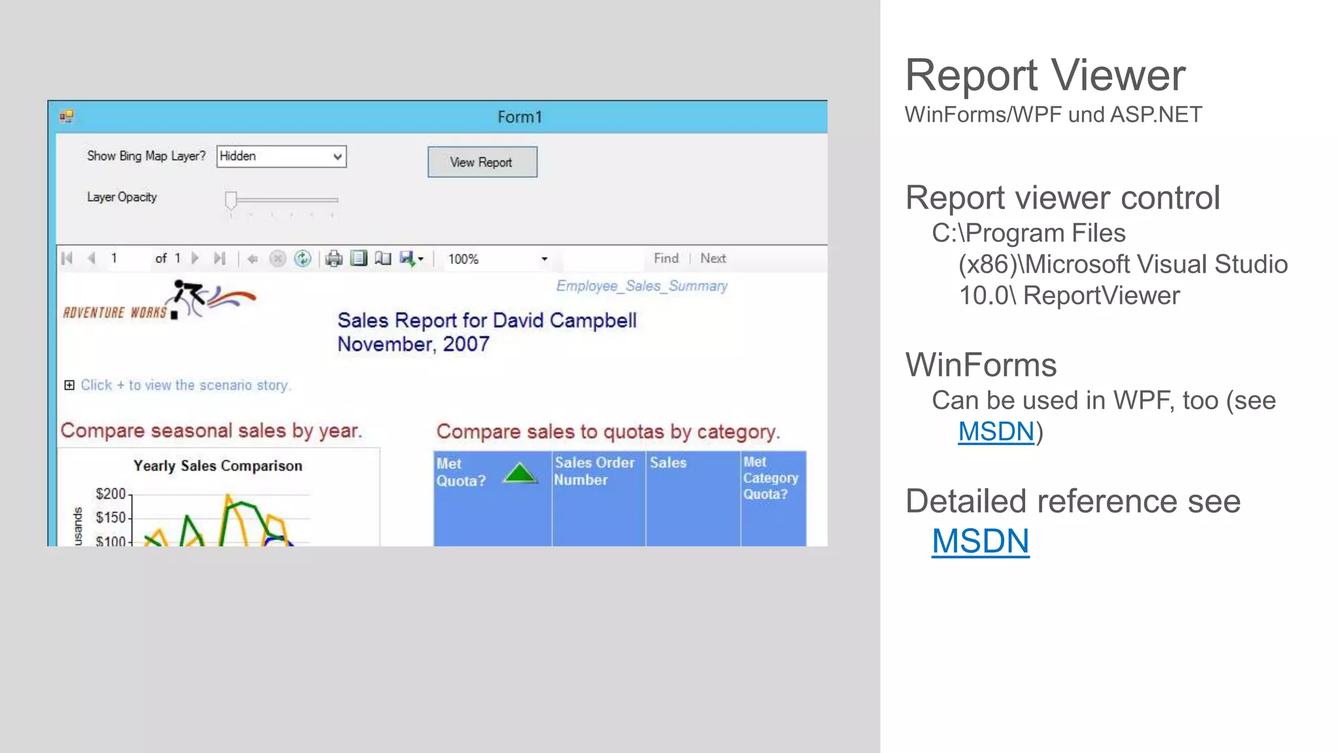Image resolution: width=1339 pixels, height=753 pixels.
Task: Click Compare seasonal sales by year heading
Action: point(211,431)
